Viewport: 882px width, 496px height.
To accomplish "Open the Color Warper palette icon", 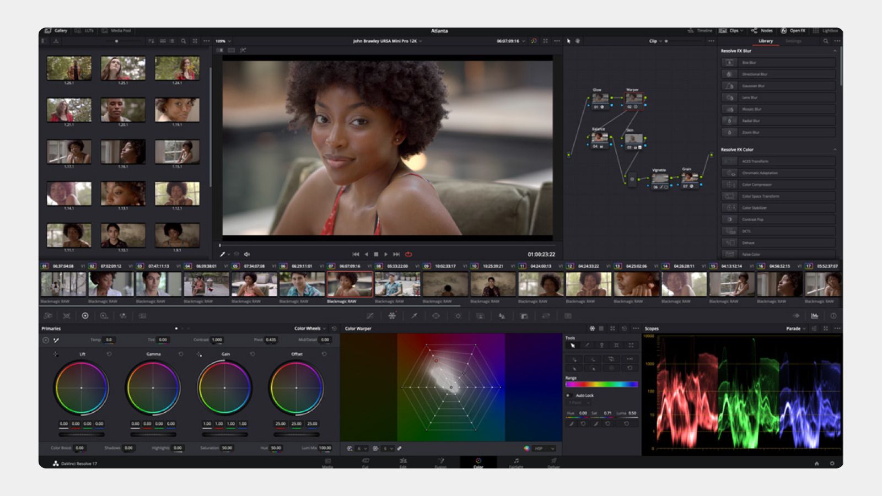I will [392, 316].
